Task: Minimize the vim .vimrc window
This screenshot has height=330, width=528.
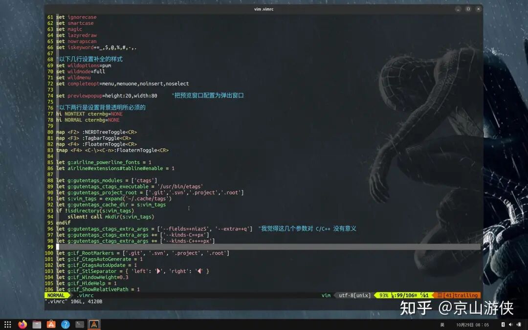Action: point(458,9)
